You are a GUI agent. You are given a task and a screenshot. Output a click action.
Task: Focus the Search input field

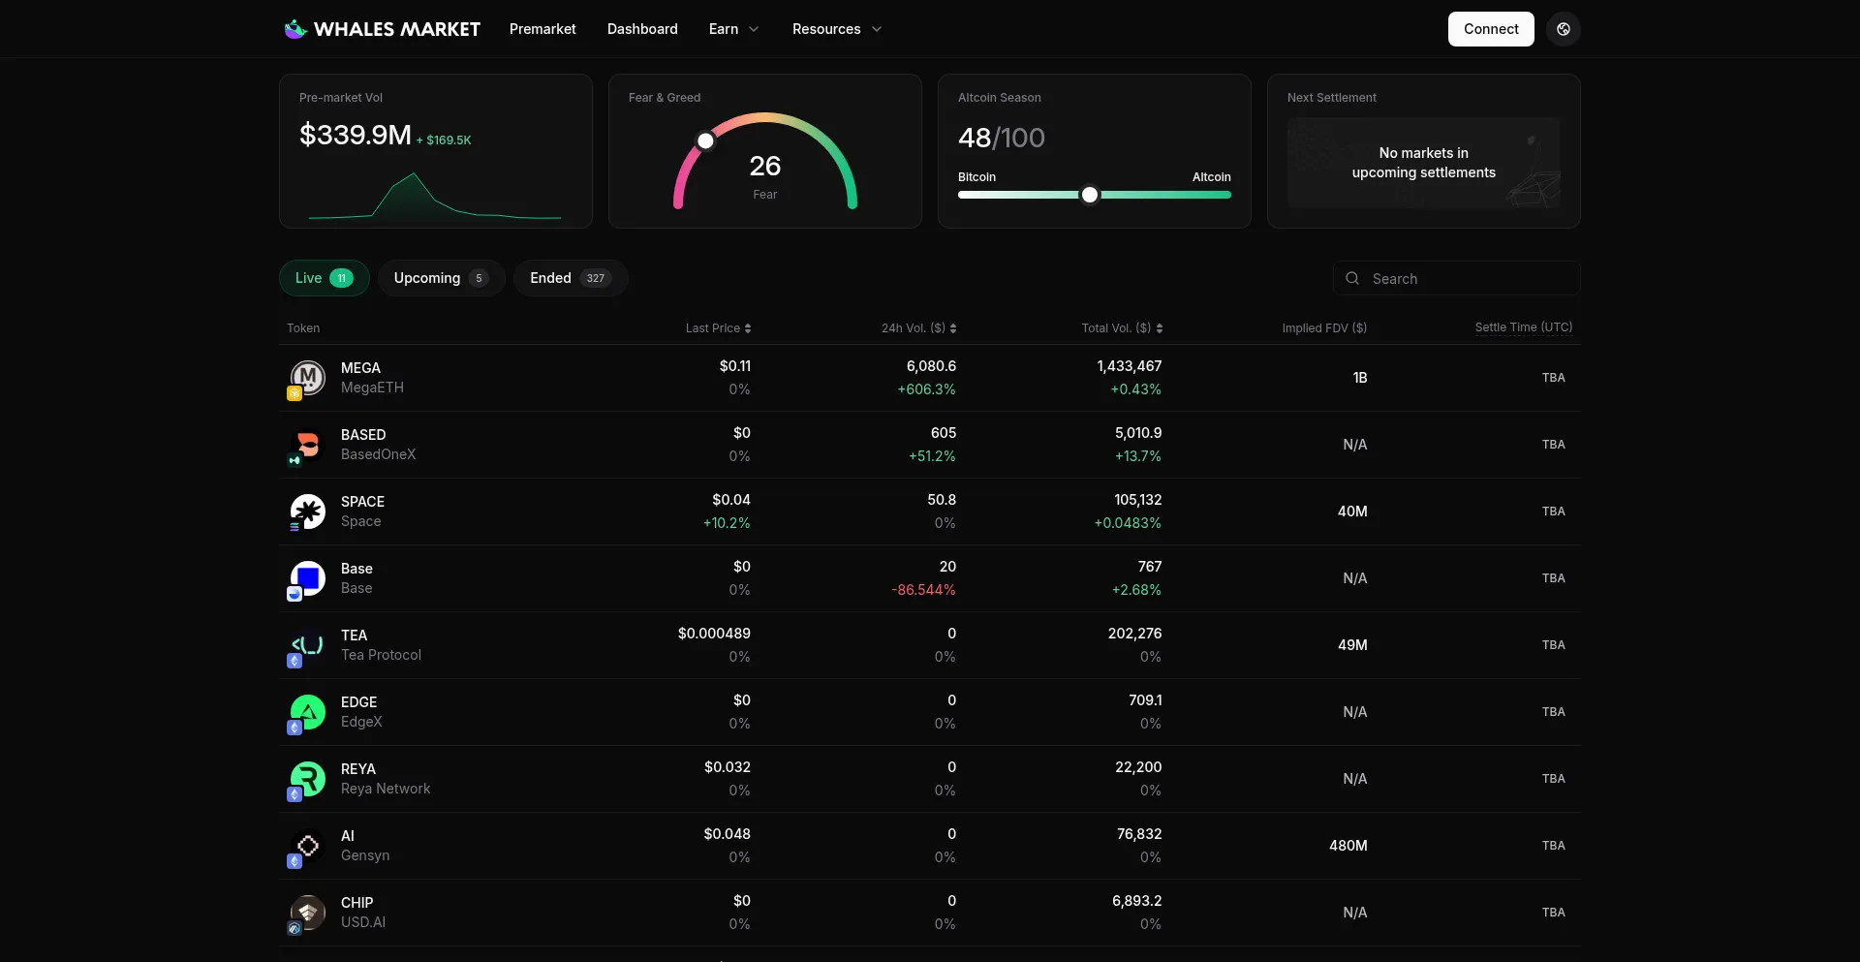[x=1457, y=278]
